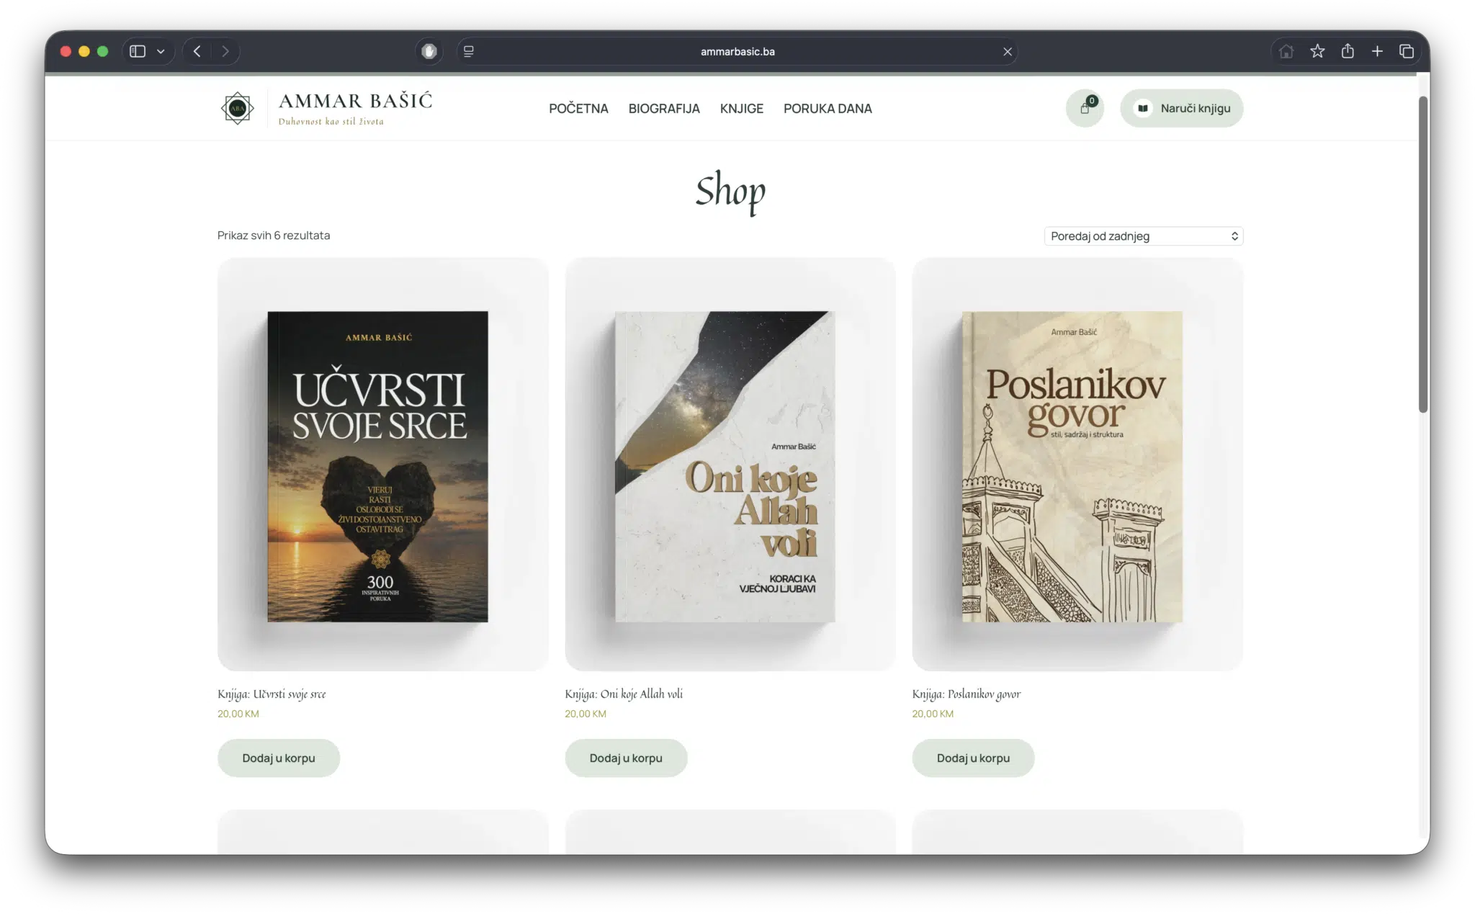
Task: Open the privacy shield icon
Action: (429, 51)
